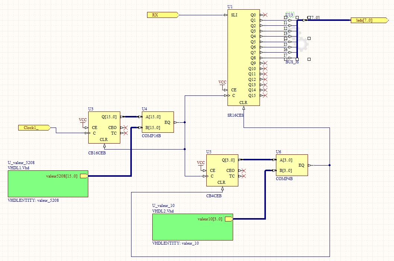Screen dimensions: 394x261
Task: Click the no-connect marker on Q15
Action: 264,95
